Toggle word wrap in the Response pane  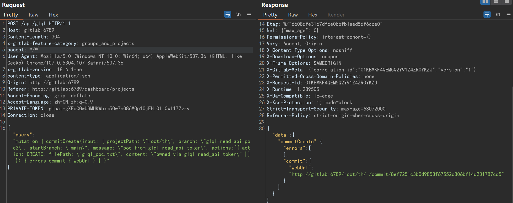pos(487,15)
